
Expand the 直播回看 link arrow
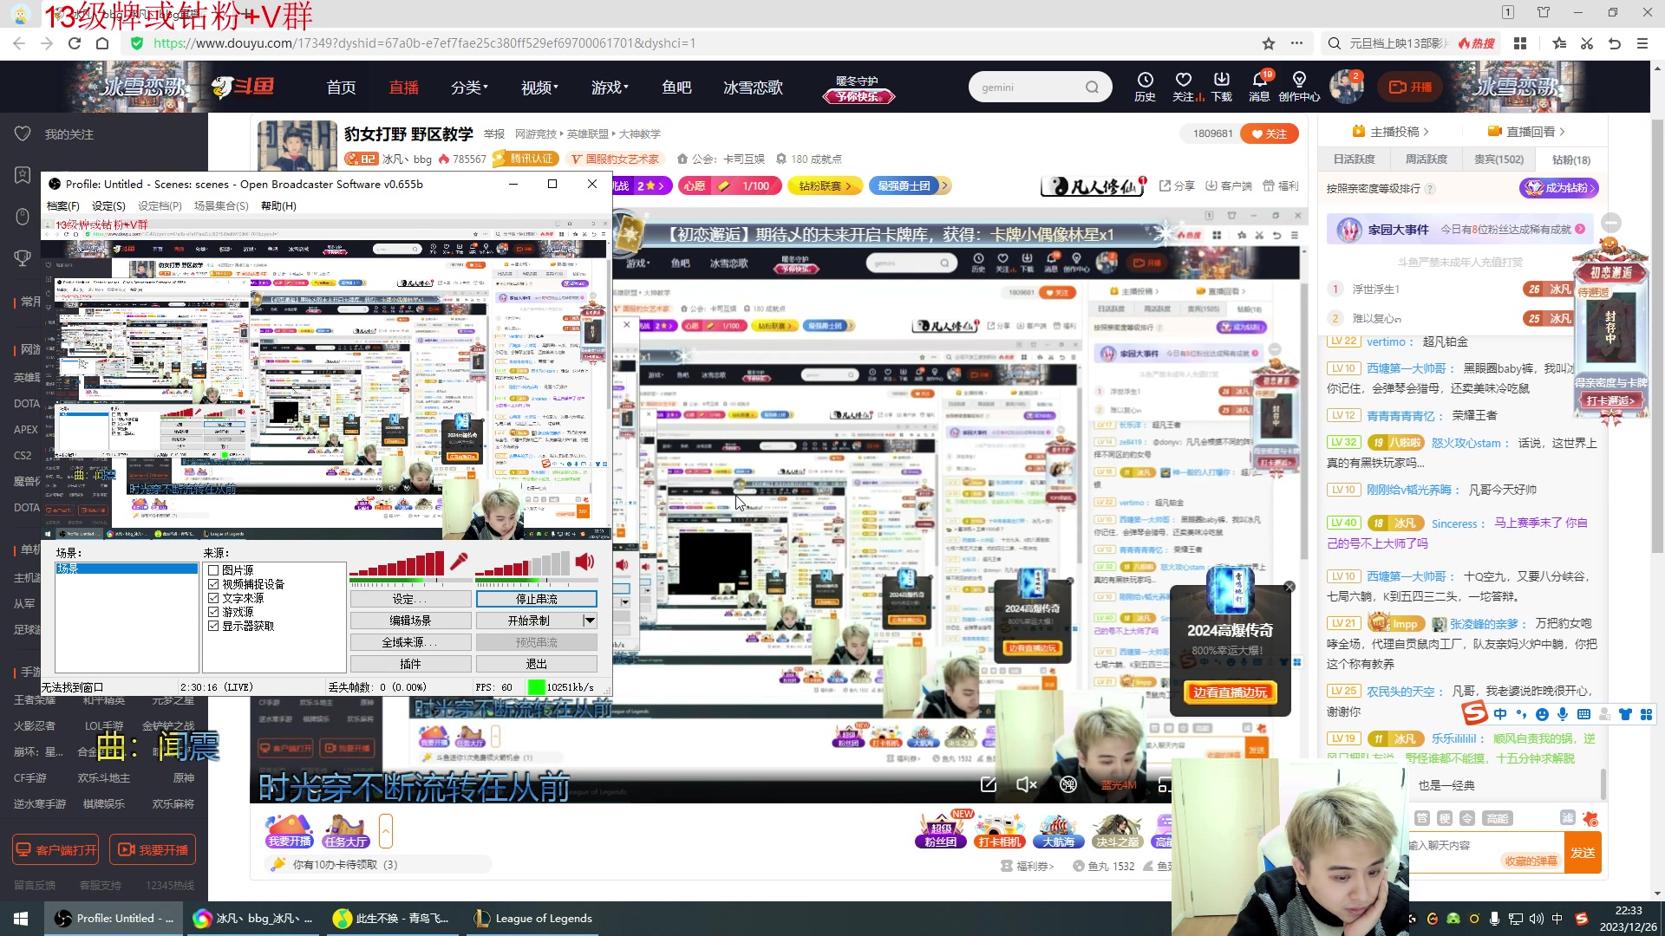(x=1562, y=132)
